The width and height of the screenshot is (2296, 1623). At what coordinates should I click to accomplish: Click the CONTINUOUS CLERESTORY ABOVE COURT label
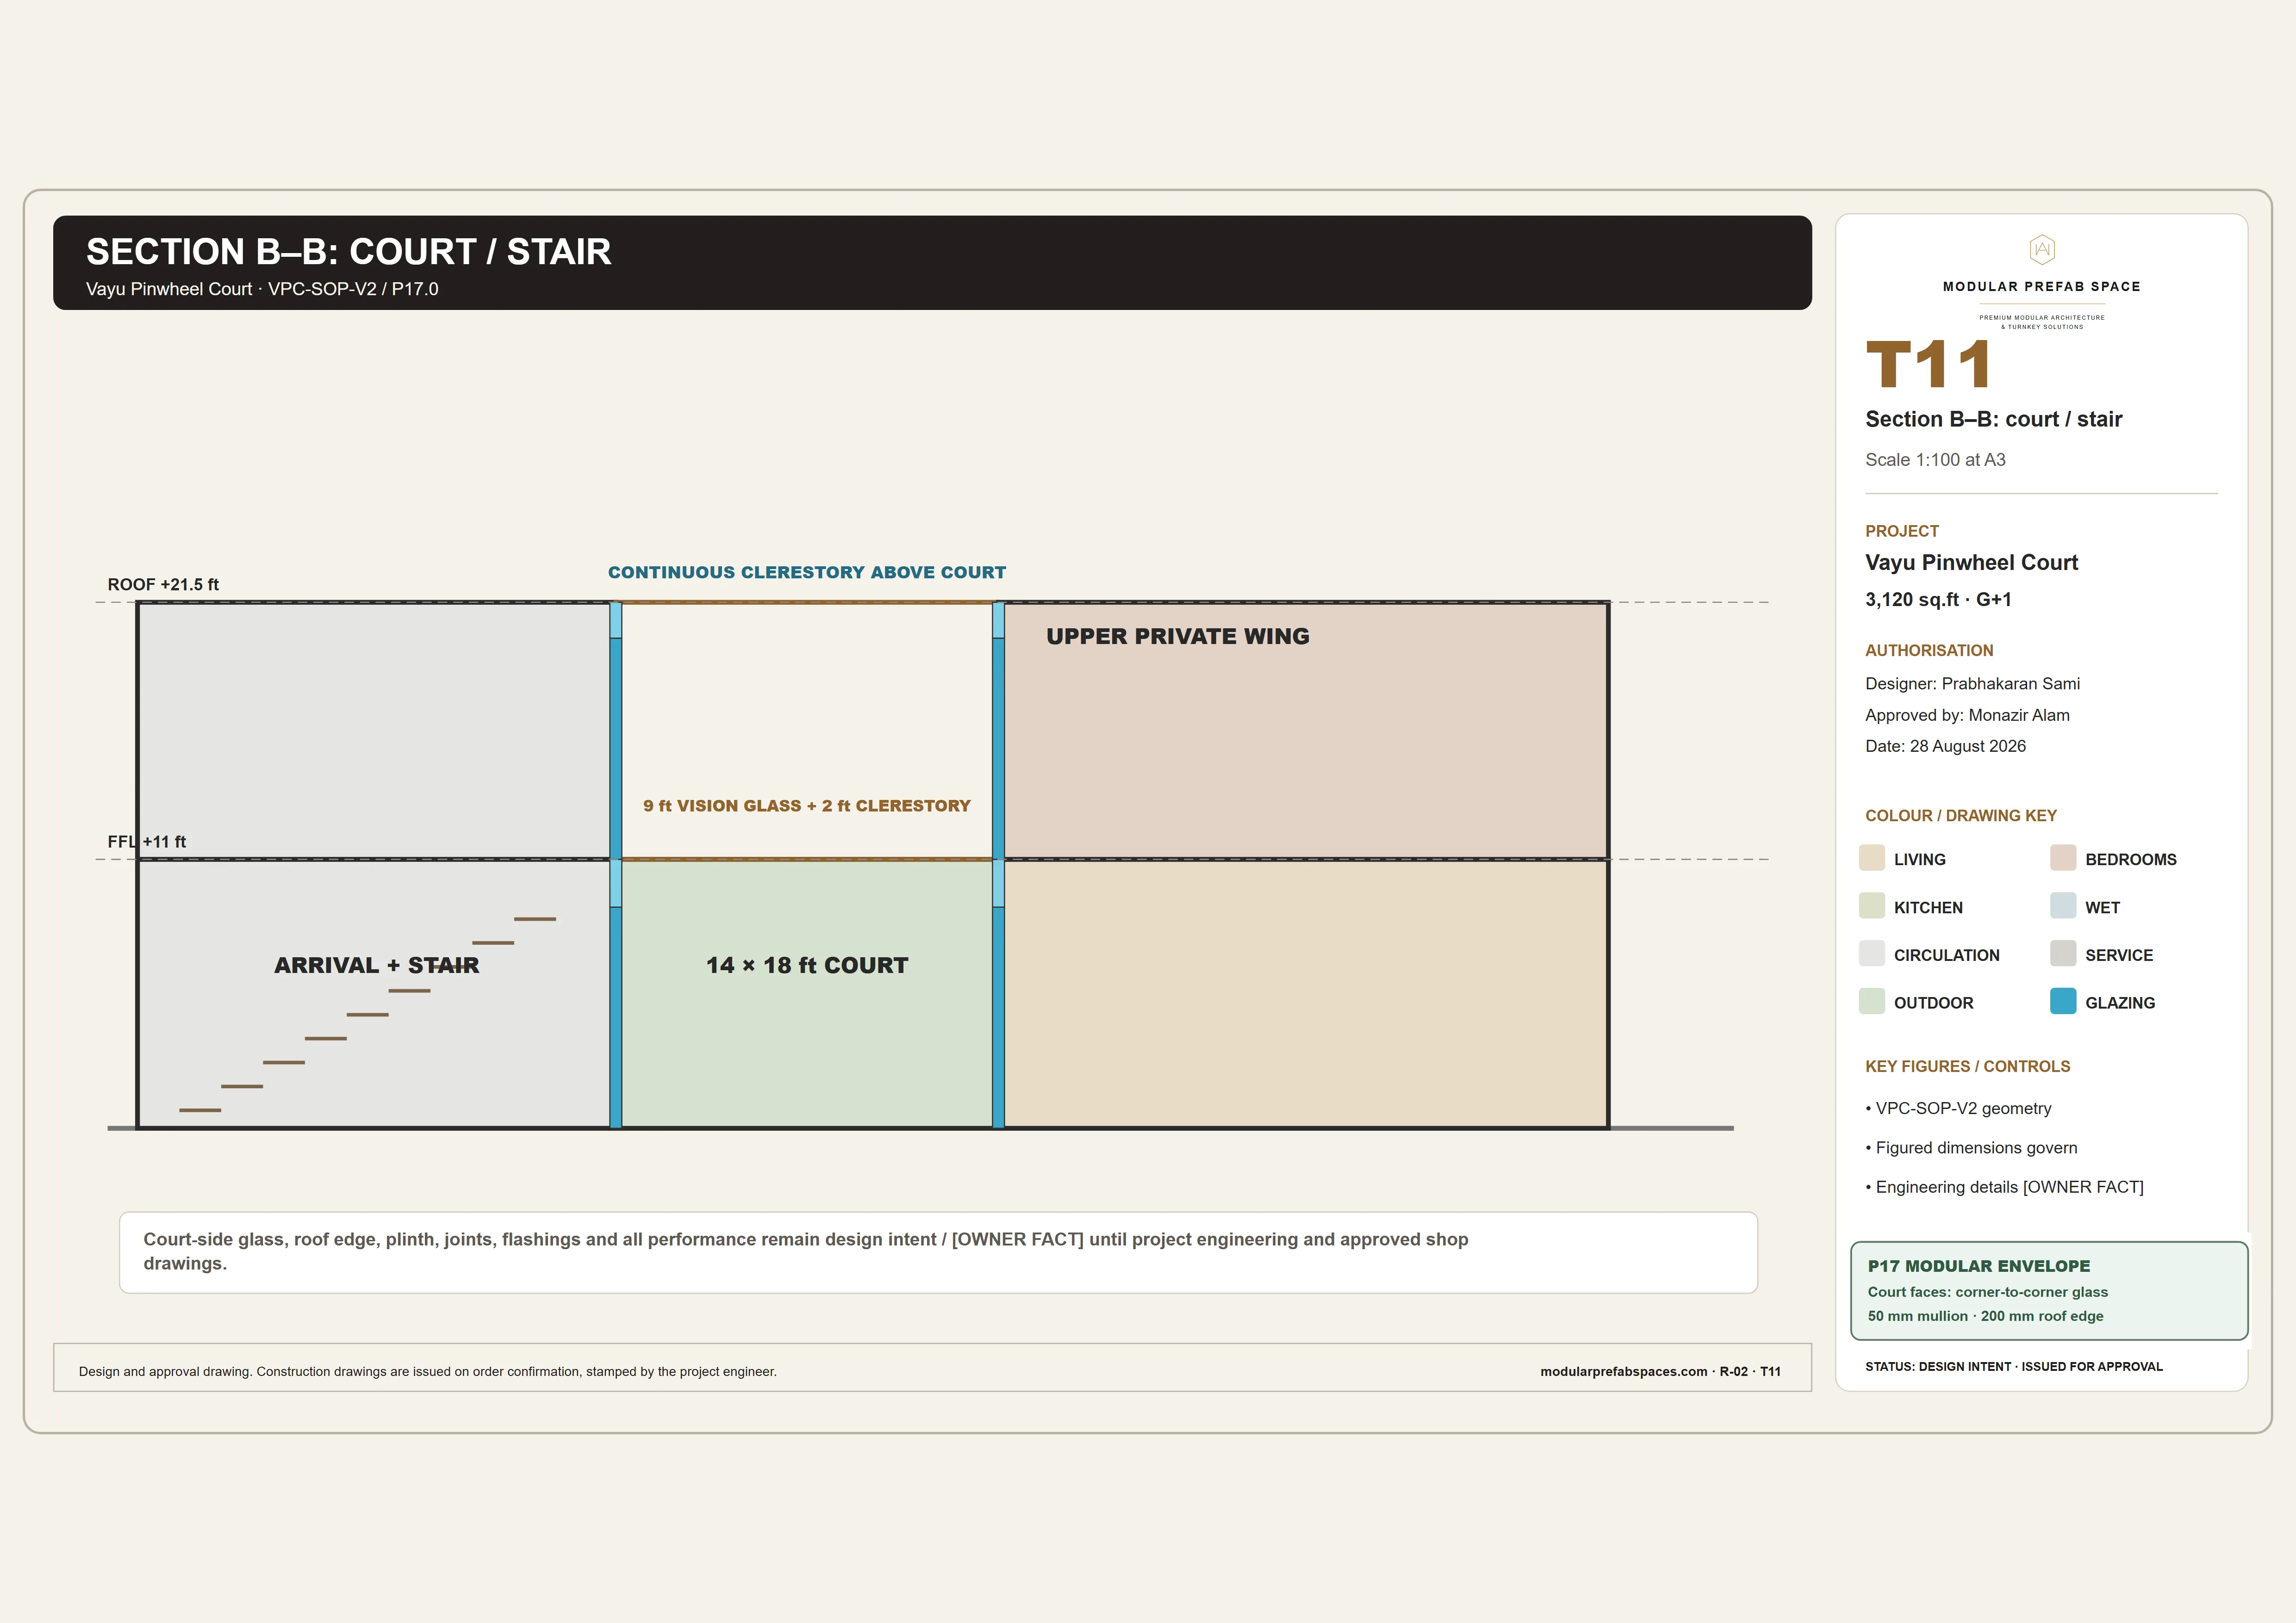pos(807,573)
